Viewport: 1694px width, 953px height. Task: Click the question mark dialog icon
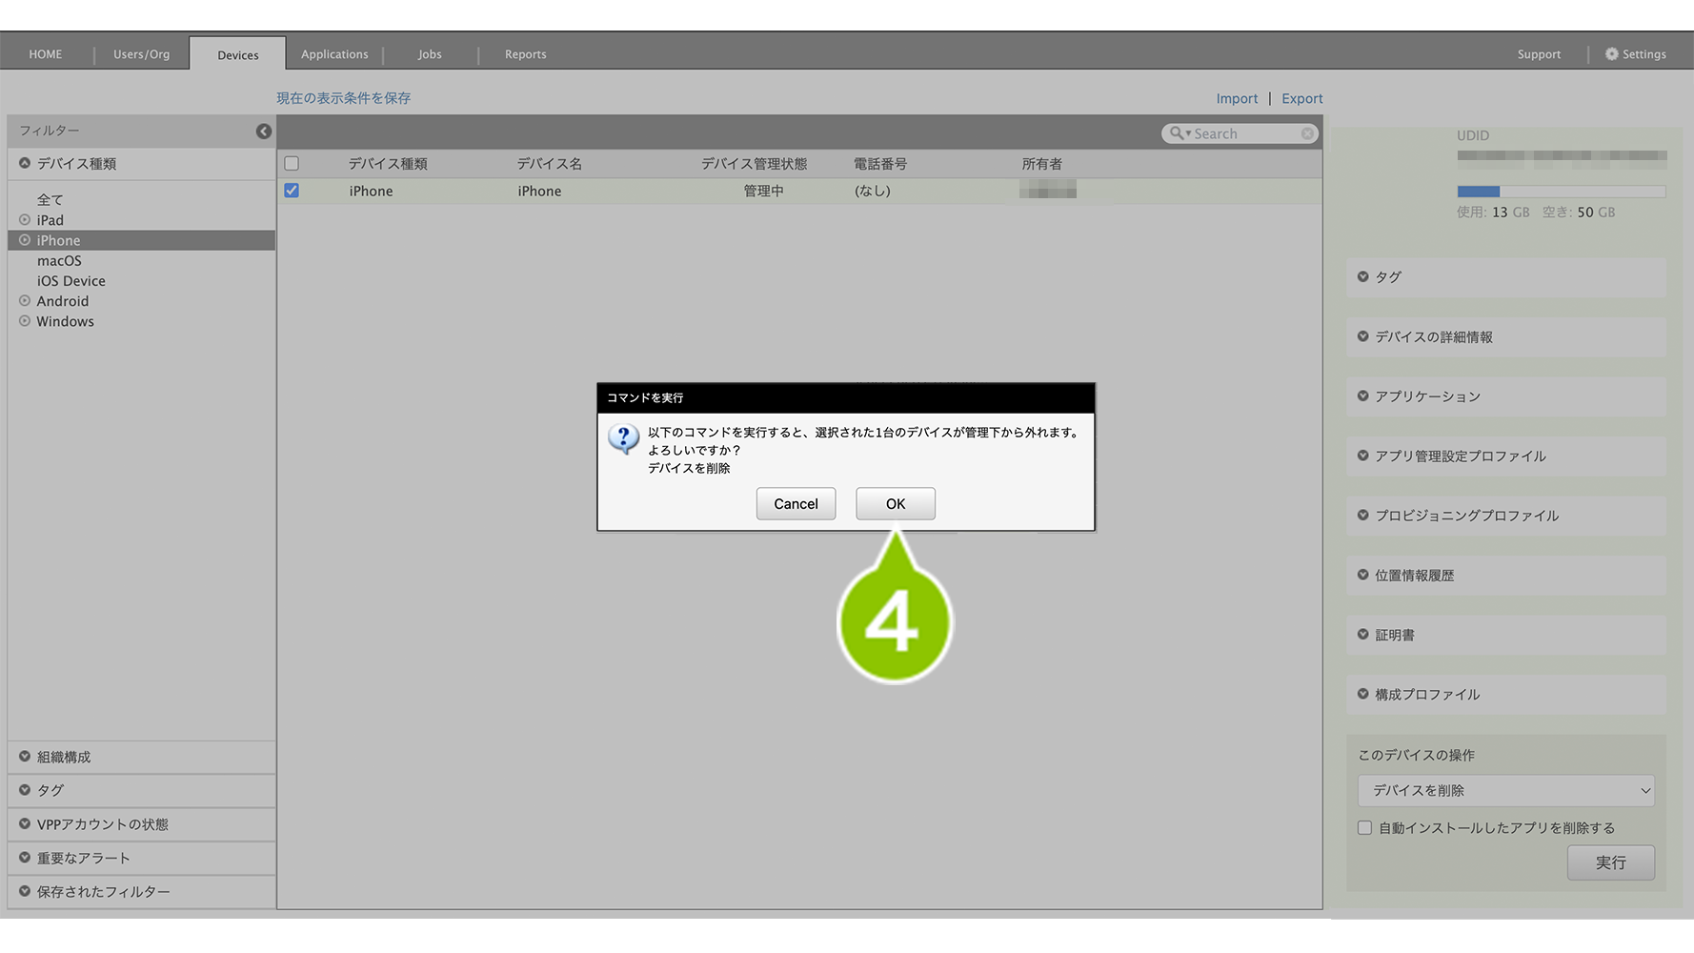623,438
